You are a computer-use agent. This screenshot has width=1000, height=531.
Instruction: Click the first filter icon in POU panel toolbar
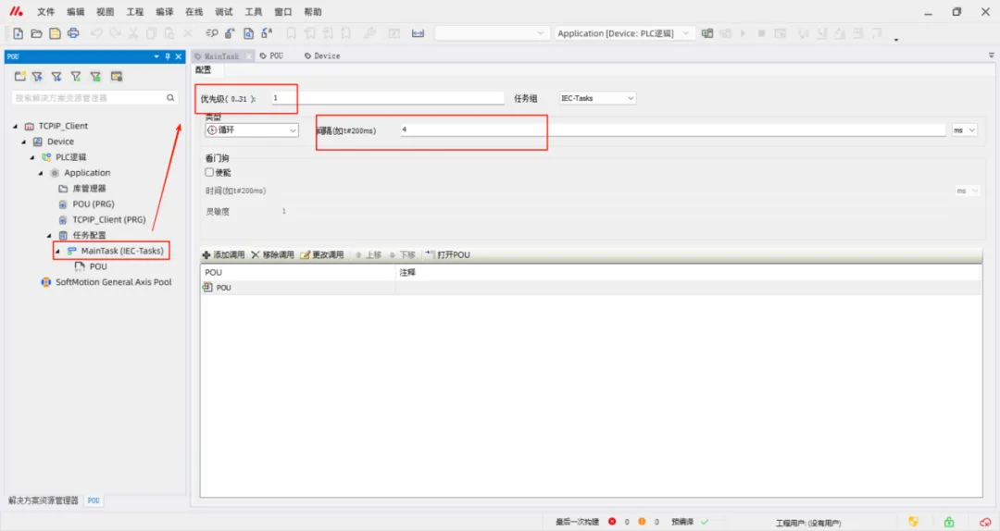tap(38, 77)
